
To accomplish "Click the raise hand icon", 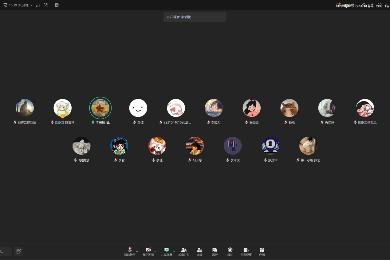I will click(x=18, y=251).
